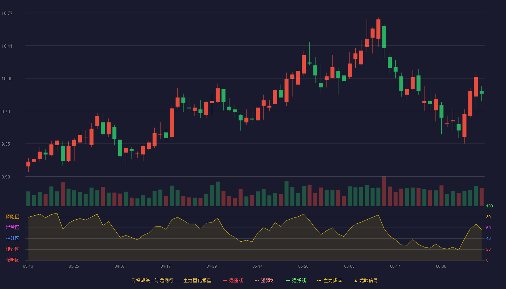Toggle the 强压线 legend line icon
506x289 pixels.
pos(226,280)
